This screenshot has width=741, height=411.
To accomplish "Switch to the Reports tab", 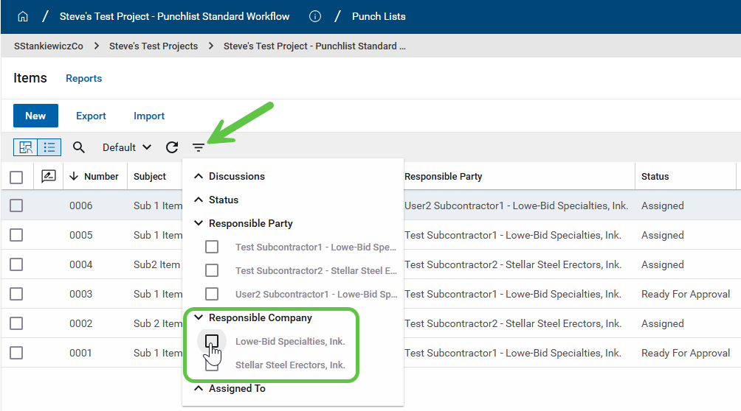I will (84, 78).
